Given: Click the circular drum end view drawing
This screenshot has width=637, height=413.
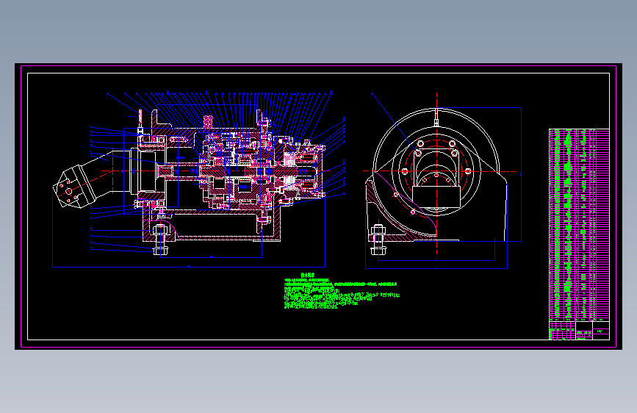Looking at the screenshot, I should tap(436, 175).
